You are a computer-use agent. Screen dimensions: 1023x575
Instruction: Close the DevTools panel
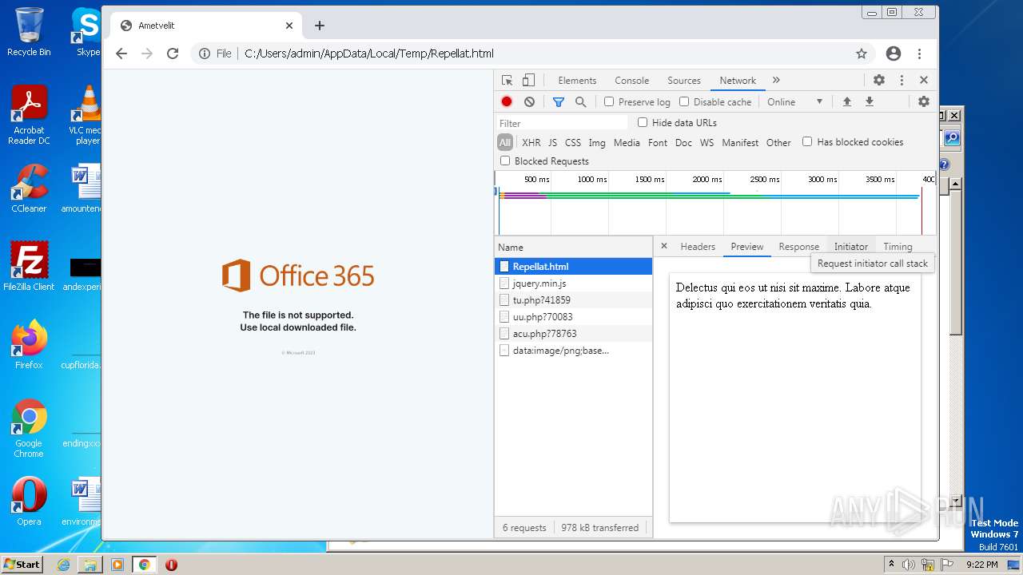pyautogui.click(x=924, y=81)
